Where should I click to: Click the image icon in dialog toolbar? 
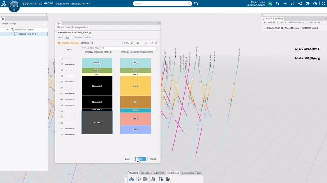click(x=128, y=43)
